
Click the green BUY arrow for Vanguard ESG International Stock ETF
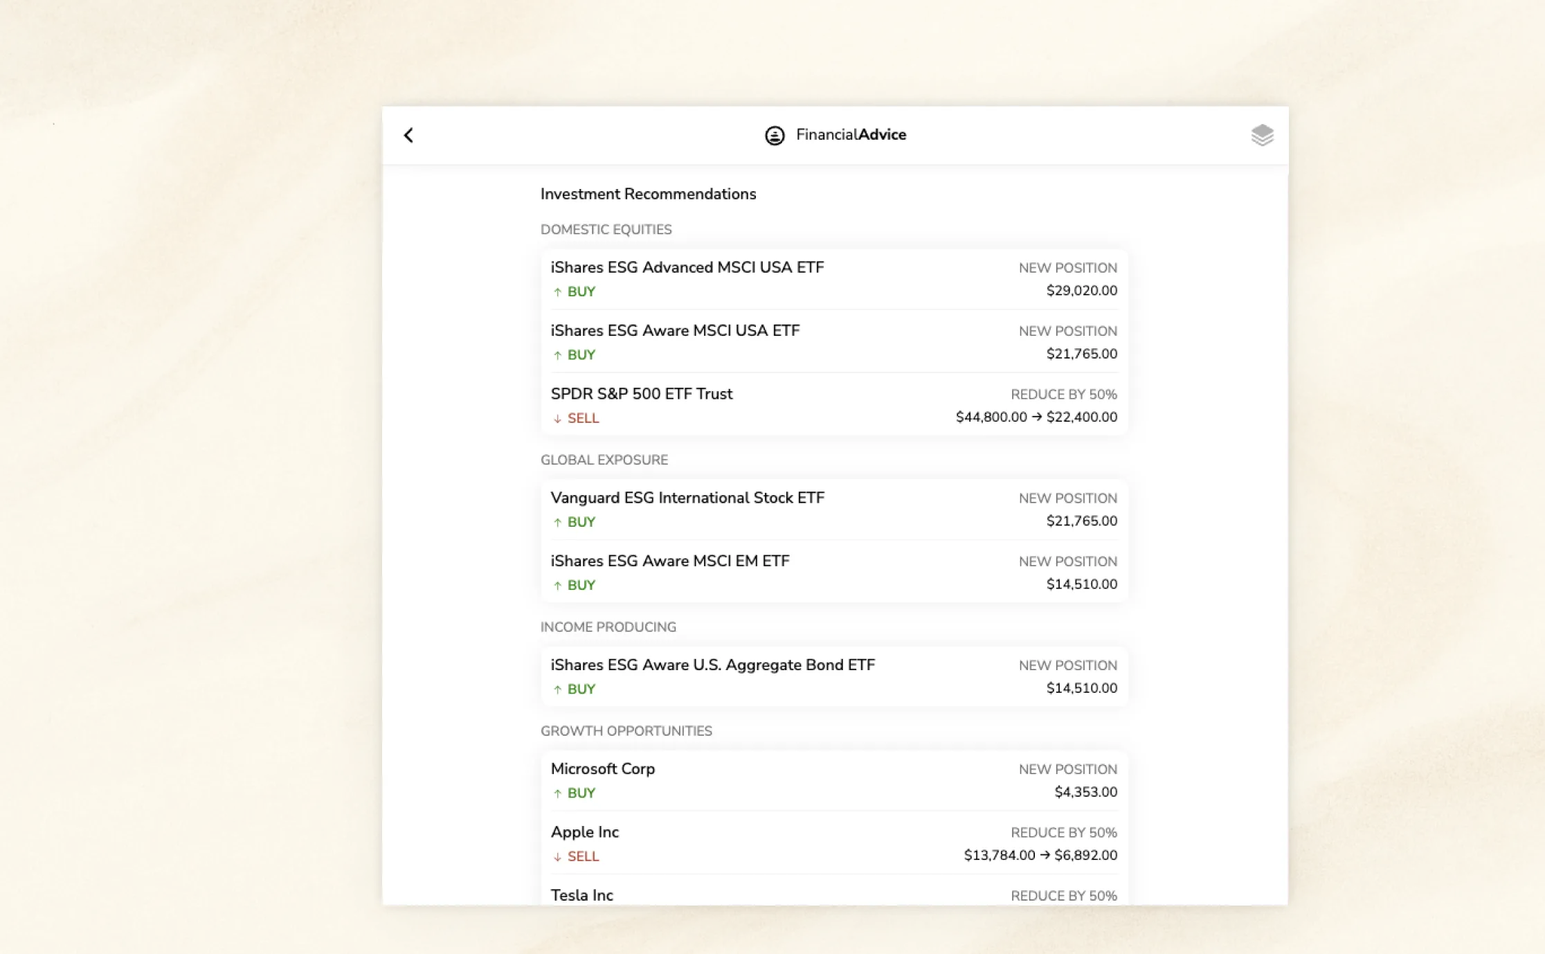[557, 522]
